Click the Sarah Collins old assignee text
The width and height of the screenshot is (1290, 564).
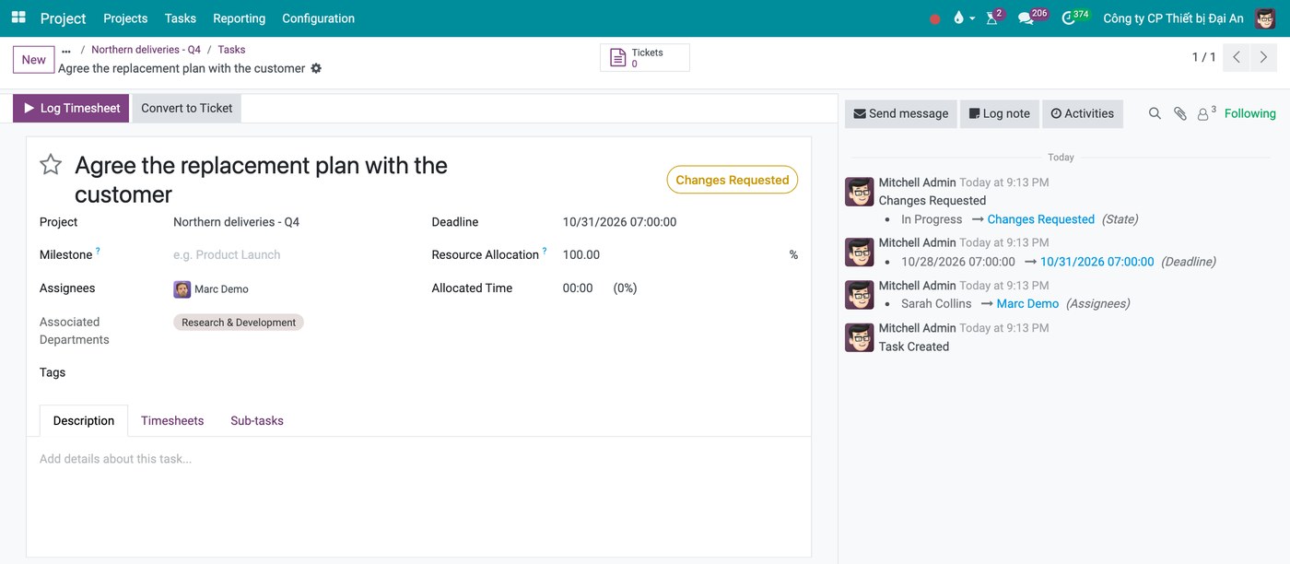pos(936,303)
